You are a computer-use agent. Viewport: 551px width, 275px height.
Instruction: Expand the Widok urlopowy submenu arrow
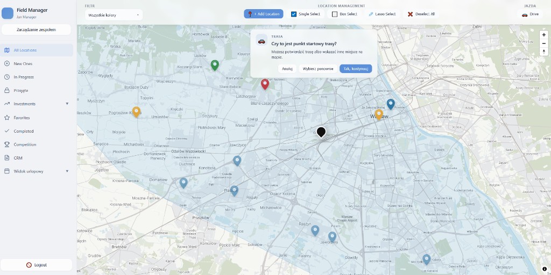tap(67, 171)
